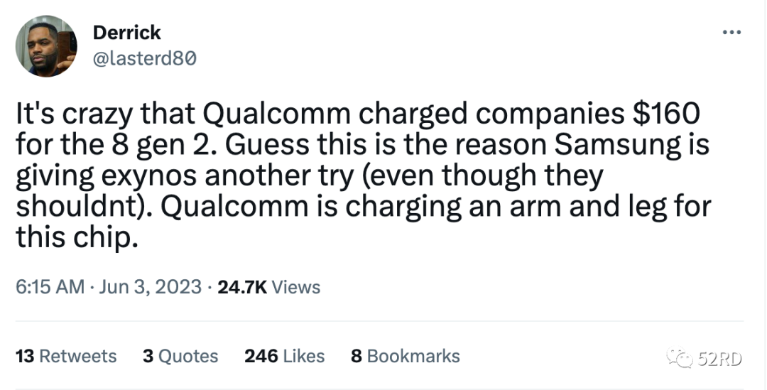Show the 13 Retweets list
Viewport: 767px width, 390px height.
coord(66,356)
